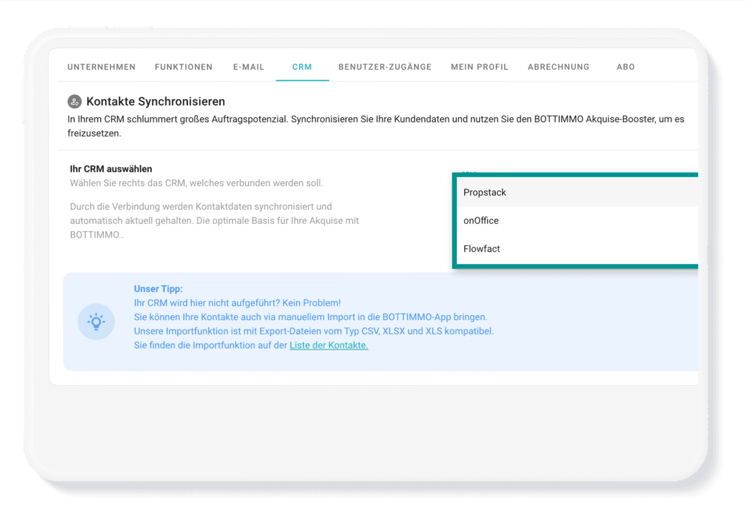747x517 pixels.
Task: Go to the E-MAIL tab
Action: [x=249, y=67]
